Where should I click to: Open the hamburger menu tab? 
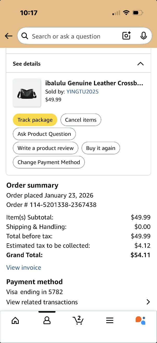point(110,320)
